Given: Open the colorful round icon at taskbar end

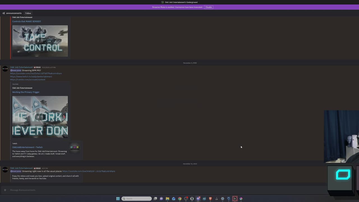Looking at the screenshot, I should point(241,199).
